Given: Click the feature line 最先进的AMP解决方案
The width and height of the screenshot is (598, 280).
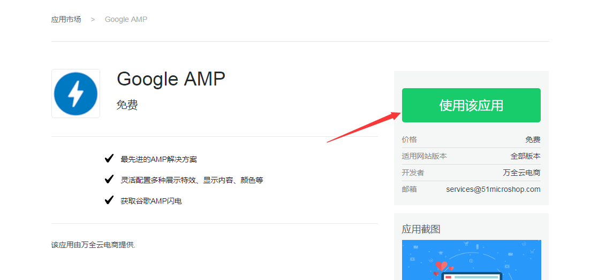Looking at the screenshot, I should tap(158, 159).
